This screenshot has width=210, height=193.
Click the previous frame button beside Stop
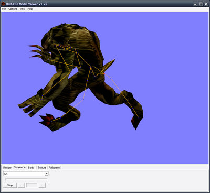tap(21, 185)
